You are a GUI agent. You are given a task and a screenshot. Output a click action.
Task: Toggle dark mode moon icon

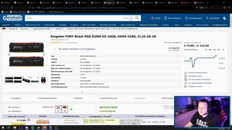click(225, 18)
